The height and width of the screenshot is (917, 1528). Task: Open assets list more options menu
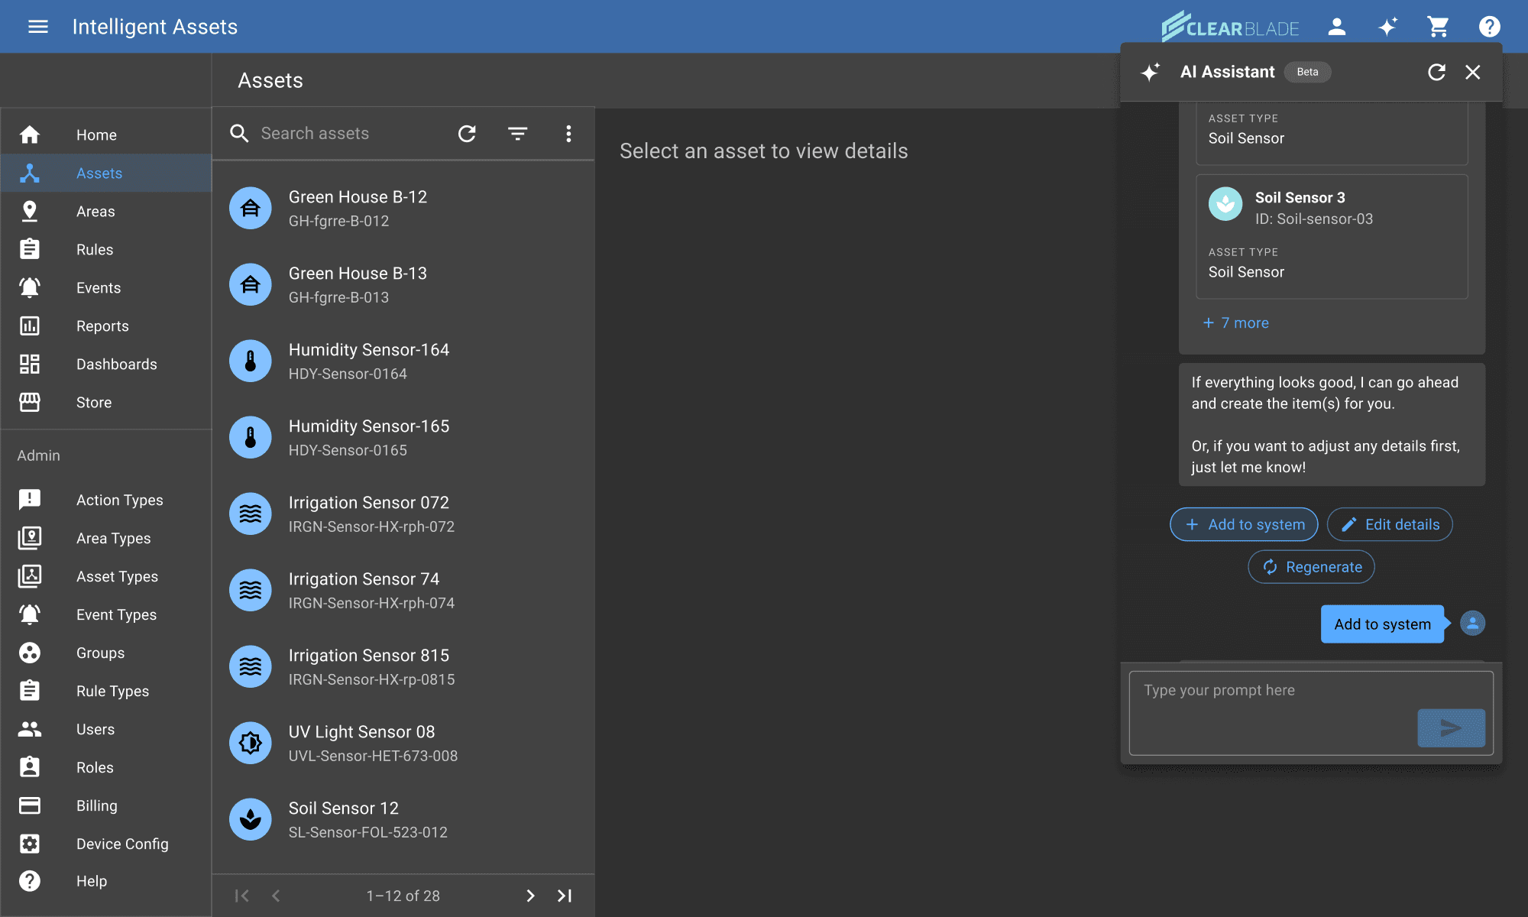tap(568, 134)
